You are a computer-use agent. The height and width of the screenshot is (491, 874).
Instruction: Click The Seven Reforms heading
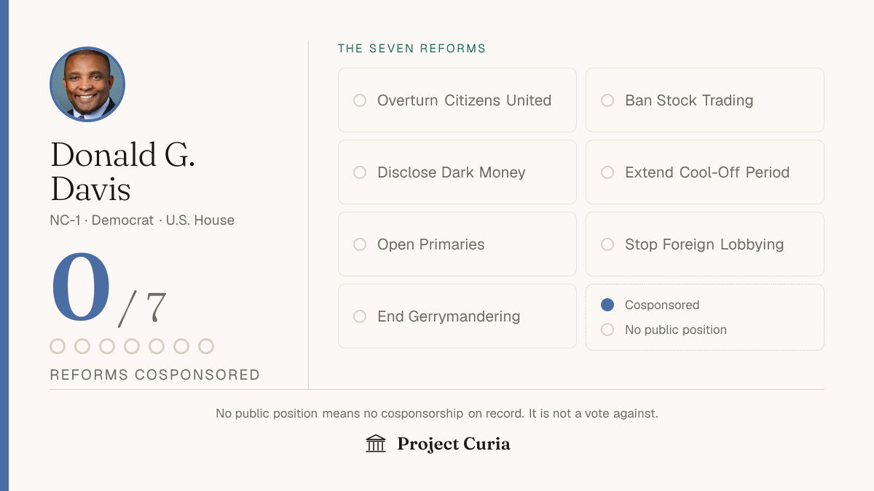coord(412,49)
